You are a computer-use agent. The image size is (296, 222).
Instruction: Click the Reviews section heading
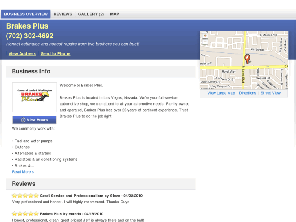tap(24, 184)
